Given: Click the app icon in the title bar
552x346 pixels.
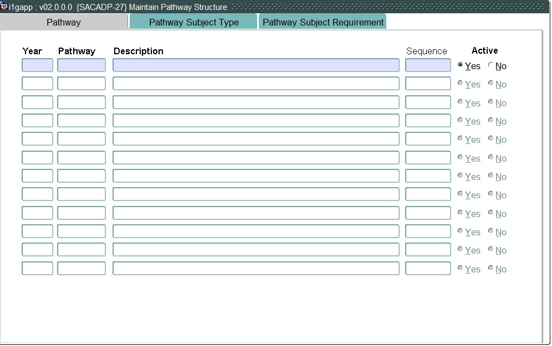Looking at the screenshot, I should click(4, 7).
